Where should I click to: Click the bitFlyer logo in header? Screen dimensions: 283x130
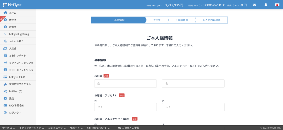[x=12, y=5]
